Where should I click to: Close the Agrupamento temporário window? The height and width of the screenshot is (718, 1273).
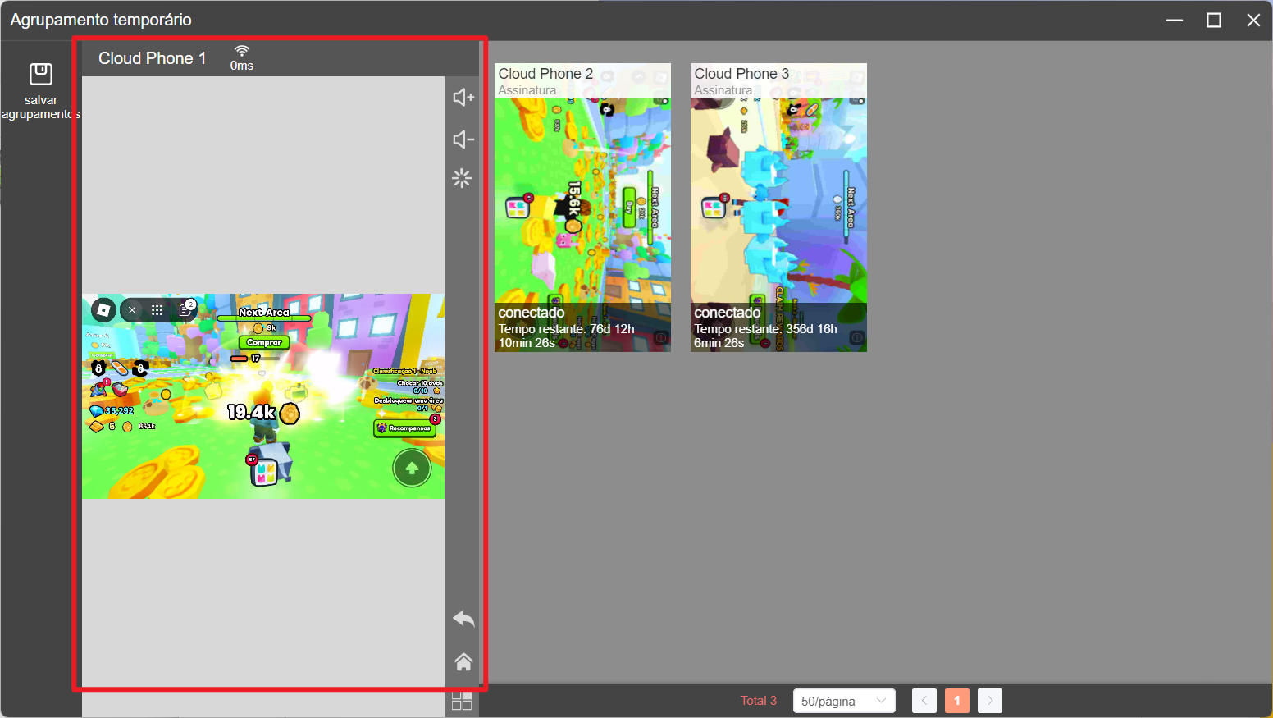(1253, 21)
